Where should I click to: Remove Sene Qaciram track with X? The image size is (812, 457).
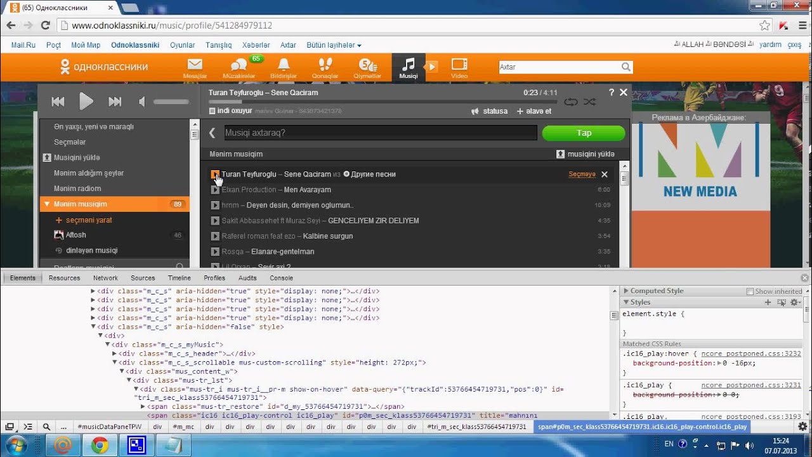coord(605,174)
